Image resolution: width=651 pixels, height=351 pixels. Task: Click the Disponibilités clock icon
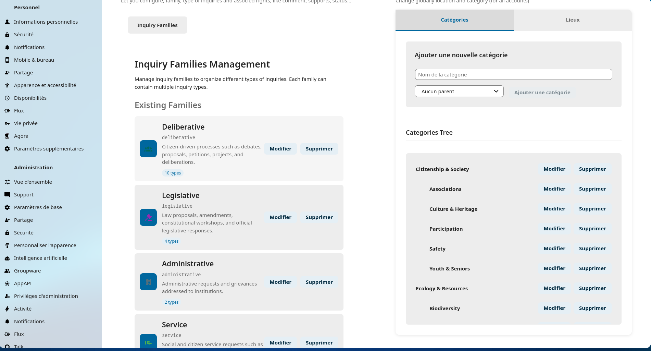(x=7, y=98)
